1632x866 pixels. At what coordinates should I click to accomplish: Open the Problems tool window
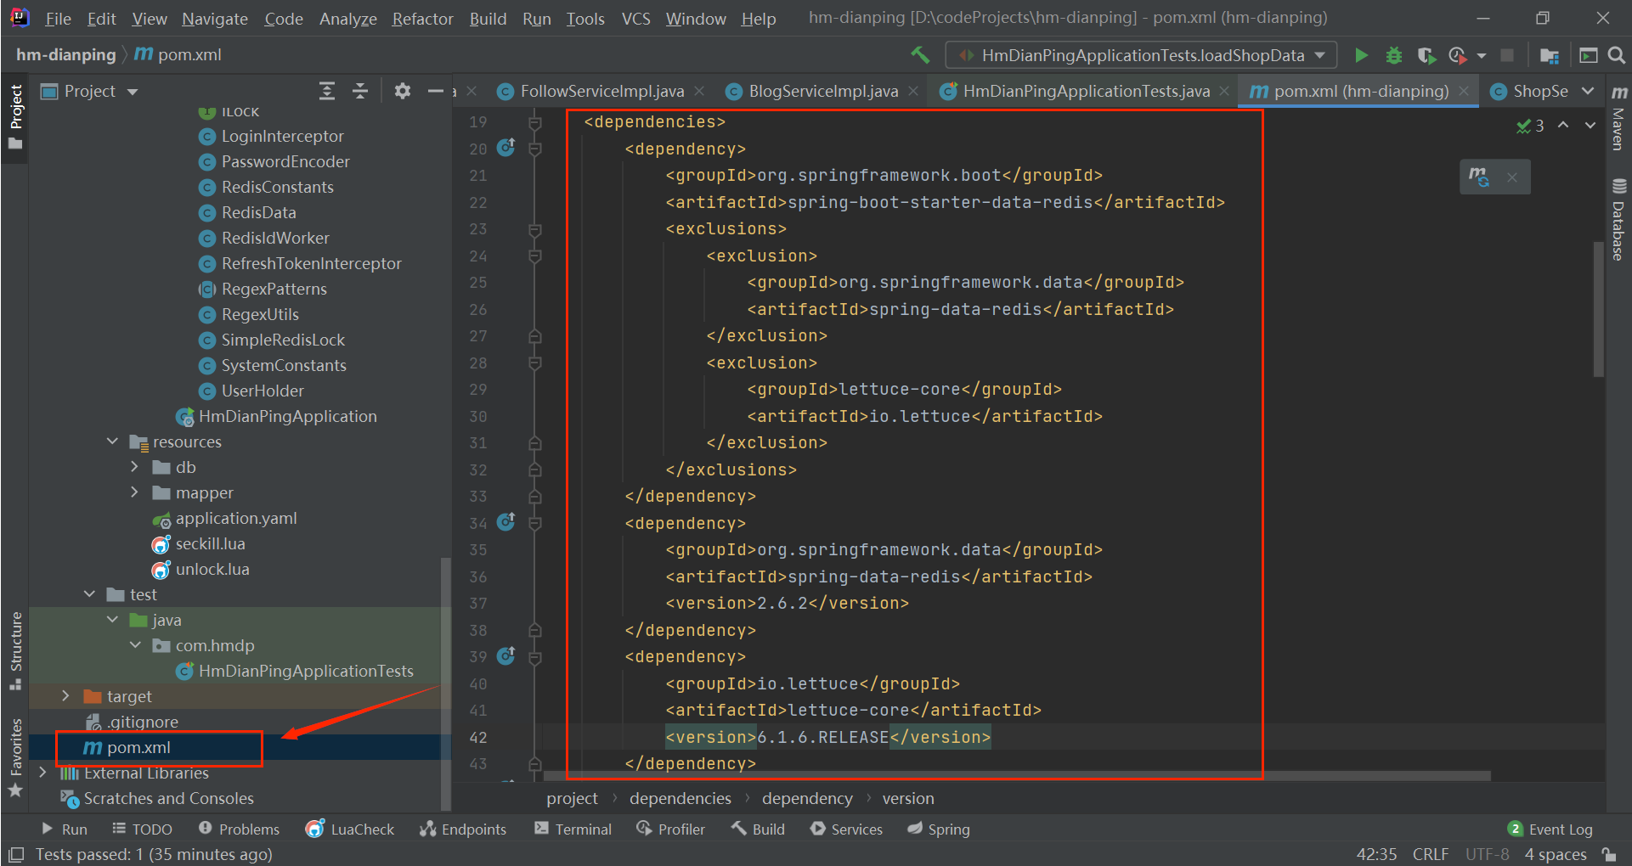coord(239,829)
